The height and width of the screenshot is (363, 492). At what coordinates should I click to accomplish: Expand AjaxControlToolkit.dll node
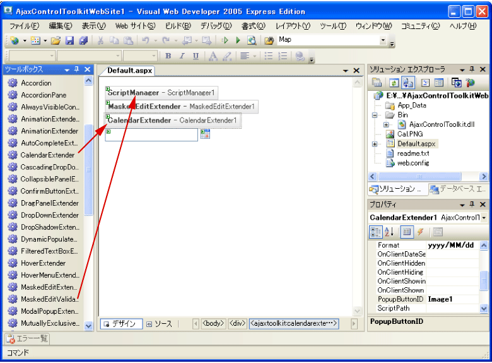click(386, 125)
